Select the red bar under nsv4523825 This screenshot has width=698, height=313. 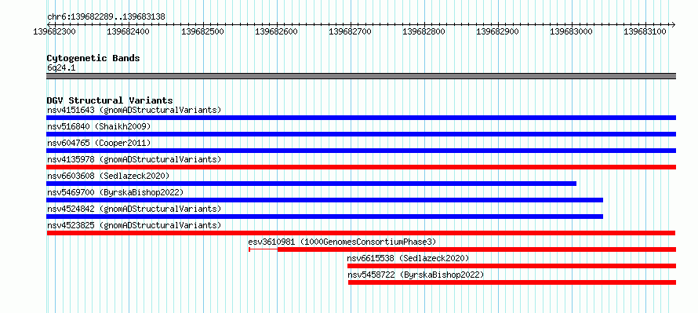pyautogui.click(x=361, y=233)
